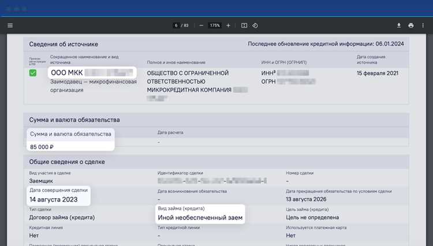The image size is (433, 246).
Task: Click the page number field showing 6
Action: tap(176, 25)
